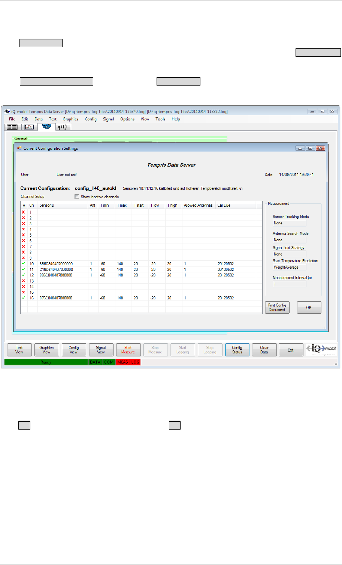
Task: Open the Edit menu
Action: (25, 119)
